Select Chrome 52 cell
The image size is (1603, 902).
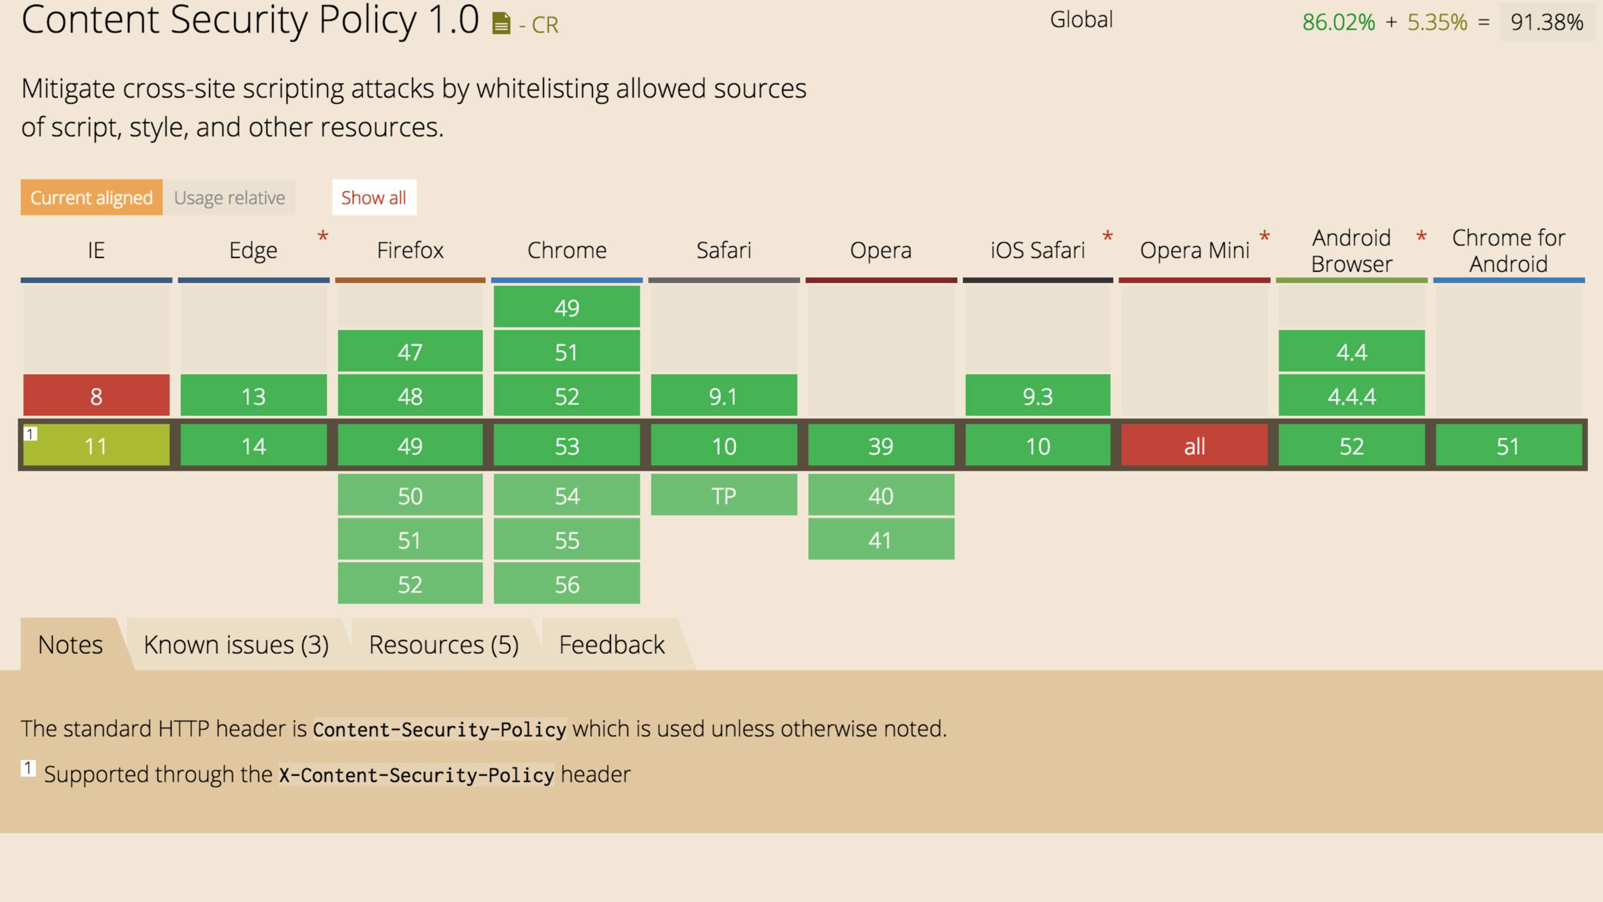point(567,395)
